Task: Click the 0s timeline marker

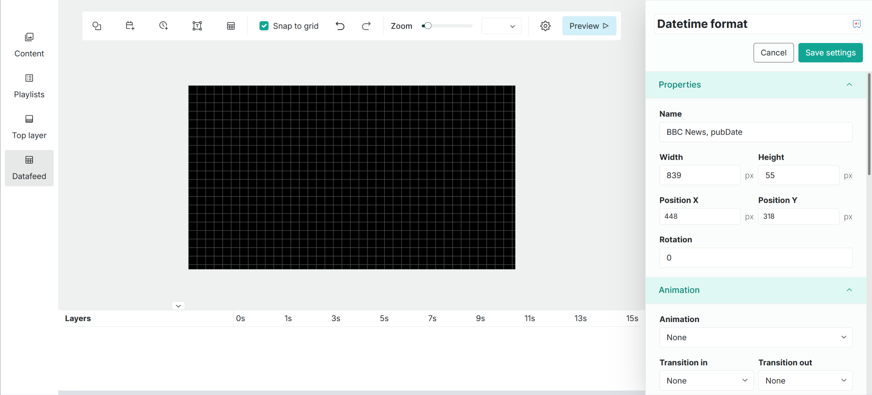Action: [x=240, y=318]
